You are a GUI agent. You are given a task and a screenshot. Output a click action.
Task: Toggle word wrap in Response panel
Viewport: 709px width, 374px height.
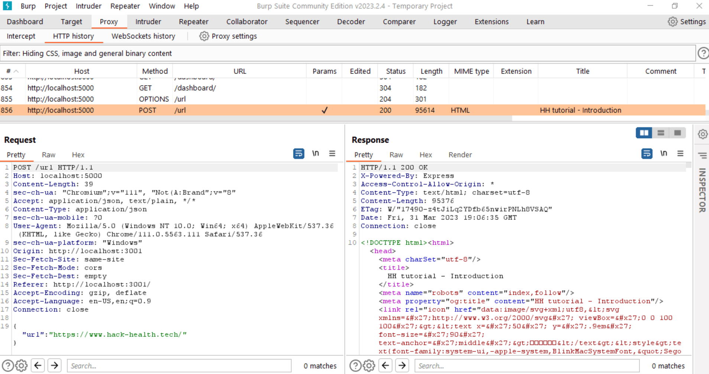click(647, 154)
